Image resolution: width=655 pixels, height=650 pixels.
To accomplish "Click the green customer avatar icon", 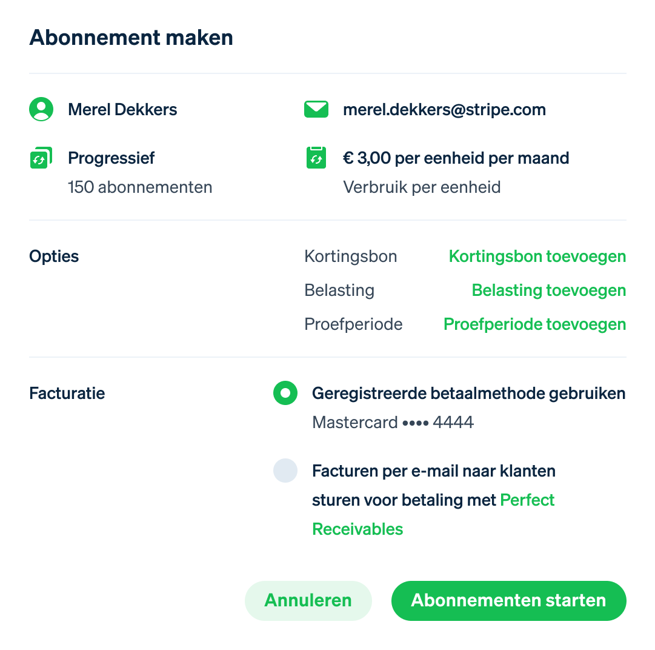I will (41, 109).
